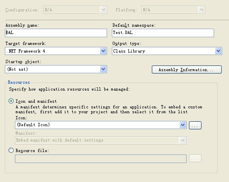Open the Output type dropdown
229x182 pixels.
(167, 51)
